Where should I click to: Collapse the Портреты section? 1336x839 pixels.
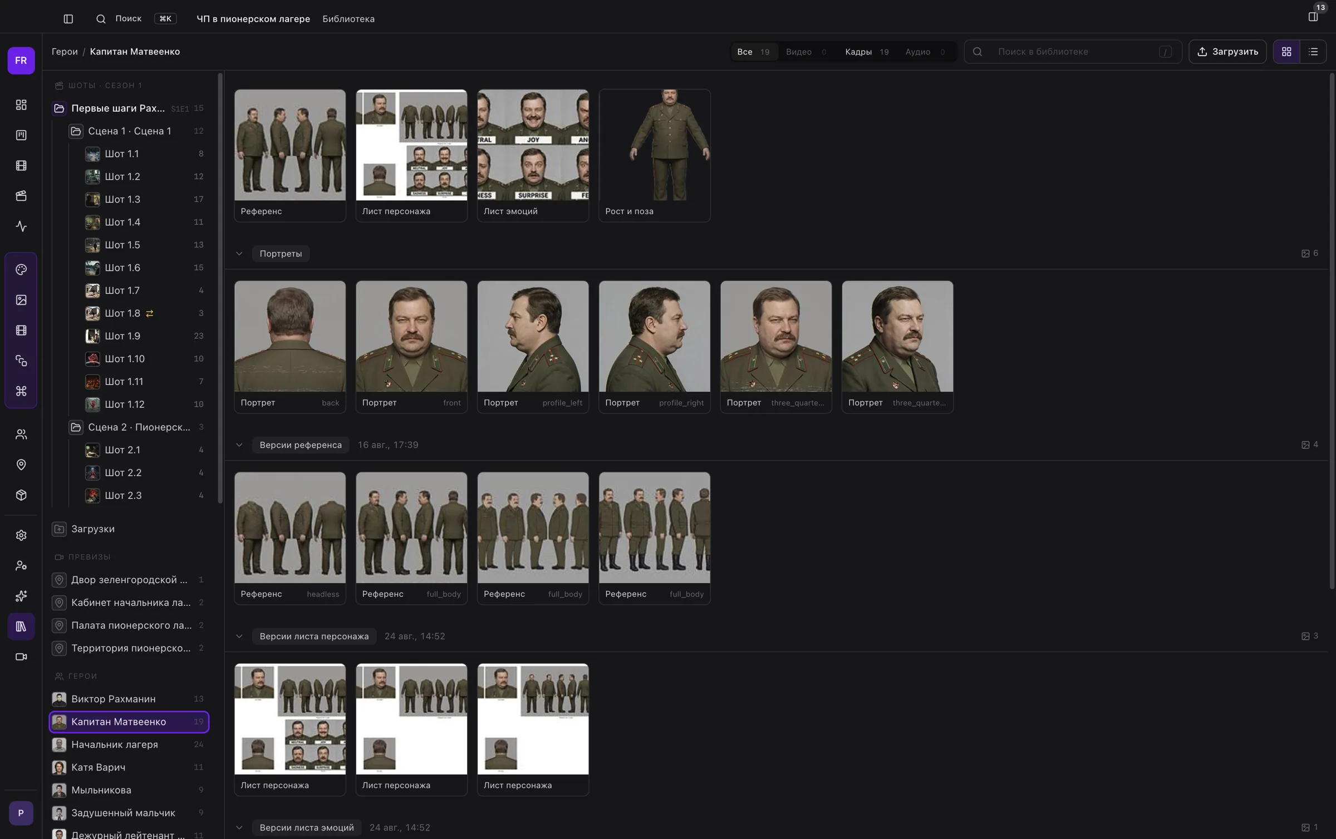point(239,254)
